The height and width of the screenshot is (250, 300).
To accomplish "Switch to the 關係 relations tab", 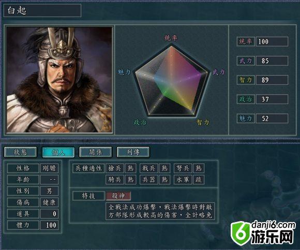I will [x=96, y=152].
